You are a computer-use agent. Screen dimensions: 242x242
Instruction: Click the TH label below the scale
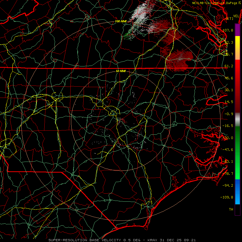pyautogui.click(x=231, y=209)
